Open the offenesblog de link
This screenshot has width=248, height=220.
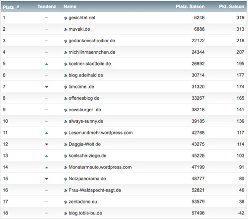[84, 98]
